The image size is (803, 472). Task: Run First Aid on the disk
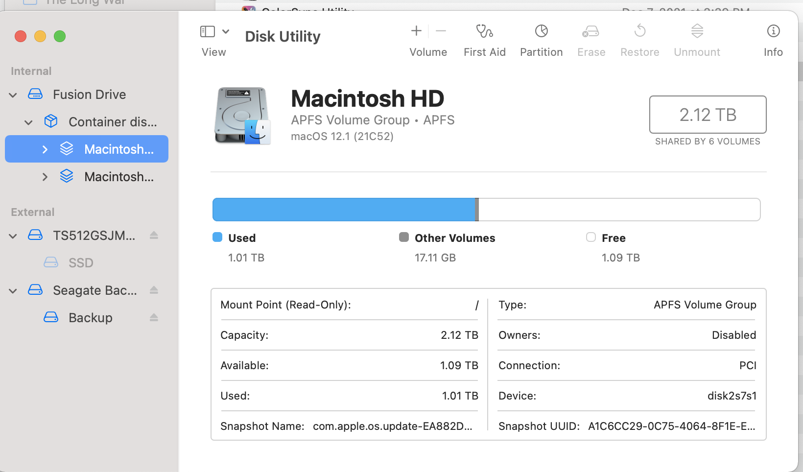tap(485, 31)
